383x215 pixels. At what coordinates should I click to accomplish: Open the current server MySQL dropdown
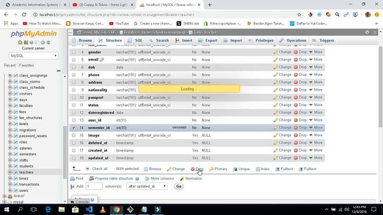[34, 56]
